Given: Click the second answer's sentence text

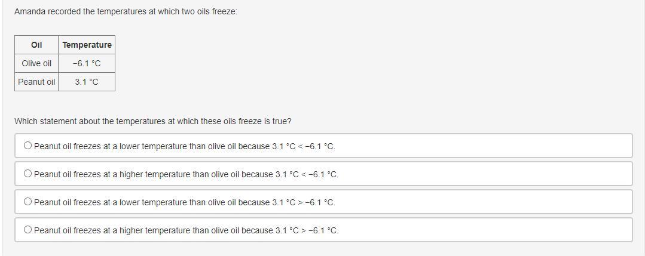Looking at the screenshot, I should coord(186,174).
